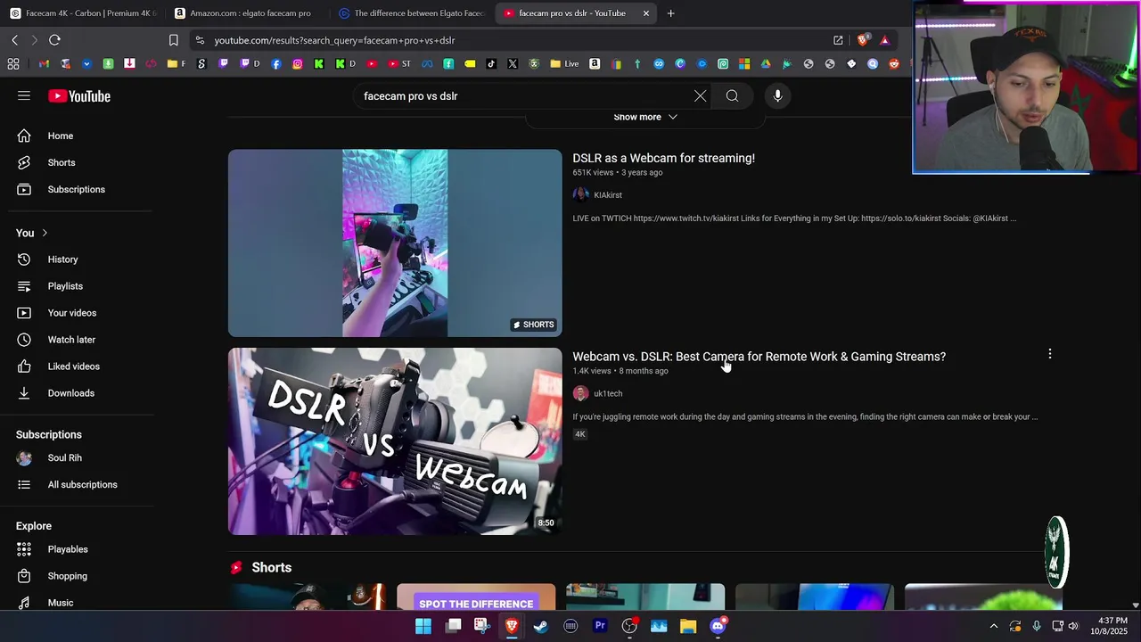Switch to Amazon elgato facecam pro tab
1141x642 pixels.
pyautogui.click(x=243, y=13)
